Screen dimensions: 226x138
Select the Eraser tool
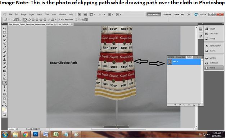[4, 67]
